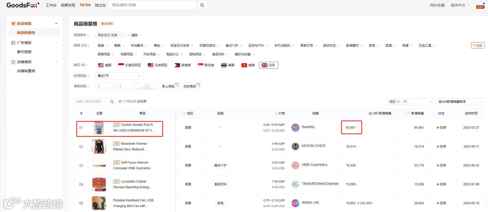This screenshot has width=488, height=212.
Task: Open the Lucozade product thumbnail
Action: (x=99, y=184)
